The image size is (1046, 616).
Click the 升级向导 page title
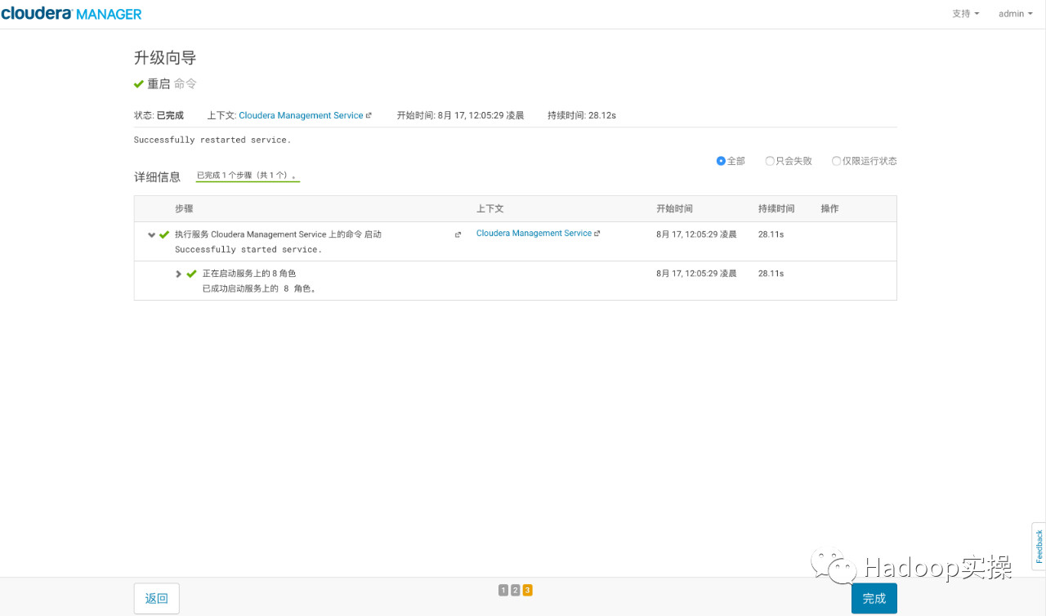point(165,57)
